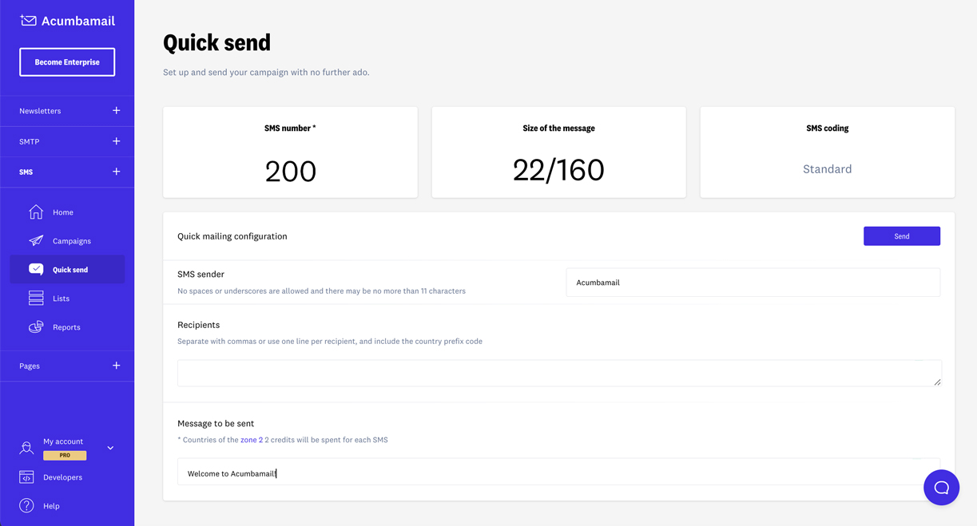Go to SMS Home
This screenshot has width=977, height=526.
[63, 212]
